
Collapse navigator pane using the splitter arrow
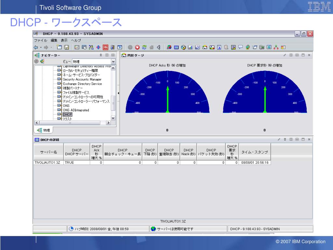118,93
